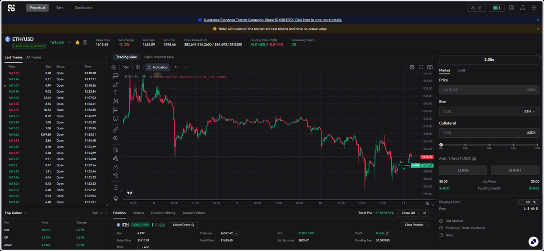Open the wallet icon in header
The image size is (544, 251).
[x=511, y=8]
